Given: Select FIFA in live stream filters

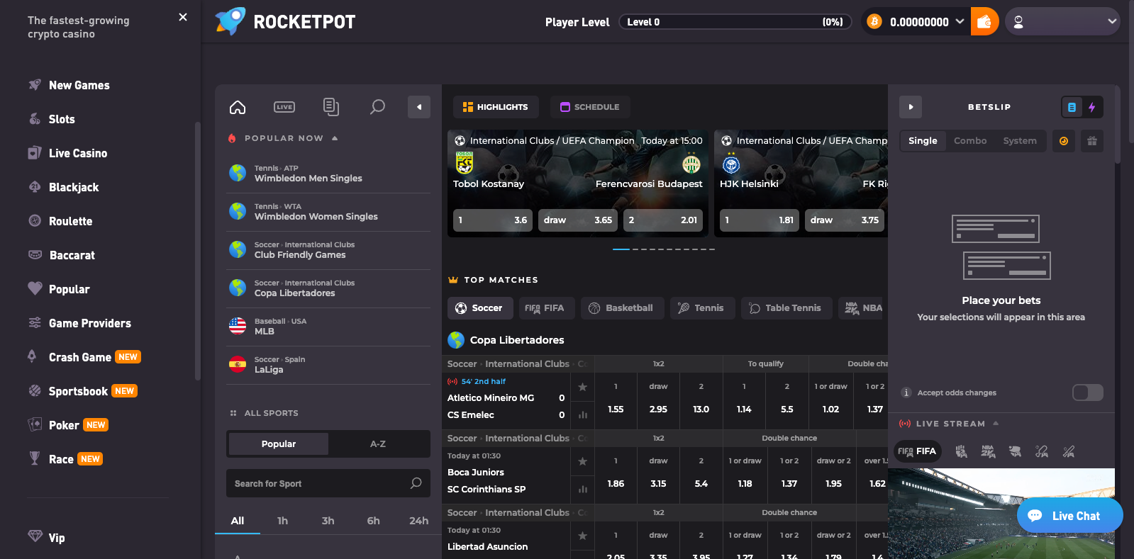Looking at the screenshot, I should [x=917, y=451].
